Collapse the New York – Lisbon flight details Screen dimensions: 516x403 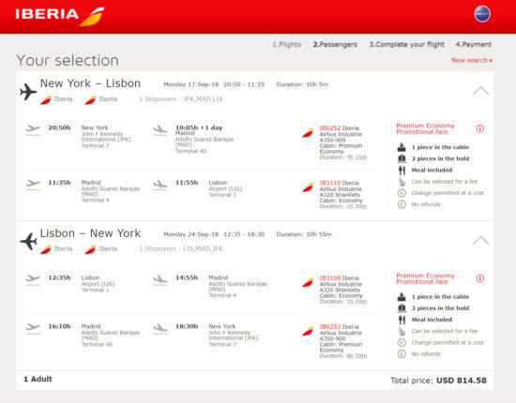(x=480, y=91)
